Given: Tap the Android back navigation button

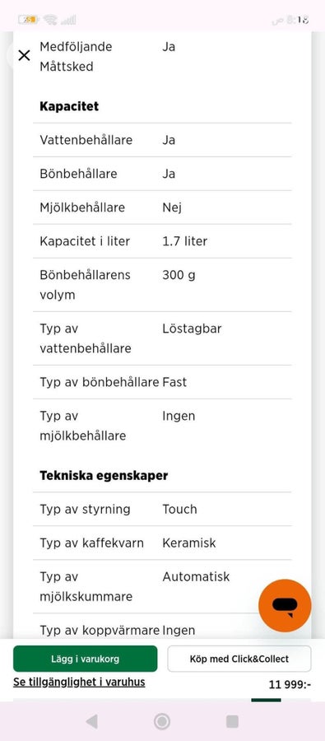Looking at the screenshot, I should (91, 721).
